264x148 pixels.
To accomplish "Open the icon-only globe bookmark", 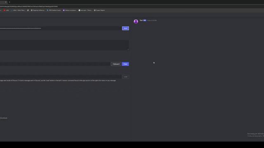I will pyautogui.click(x=28, y=10).
